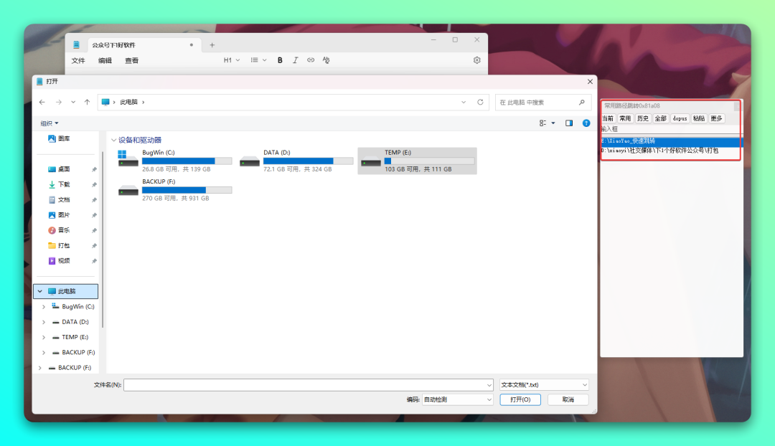This screenshot has height=446, width=775.
Task: Click the 历史 button in jump panel
Action: [643, 118]
